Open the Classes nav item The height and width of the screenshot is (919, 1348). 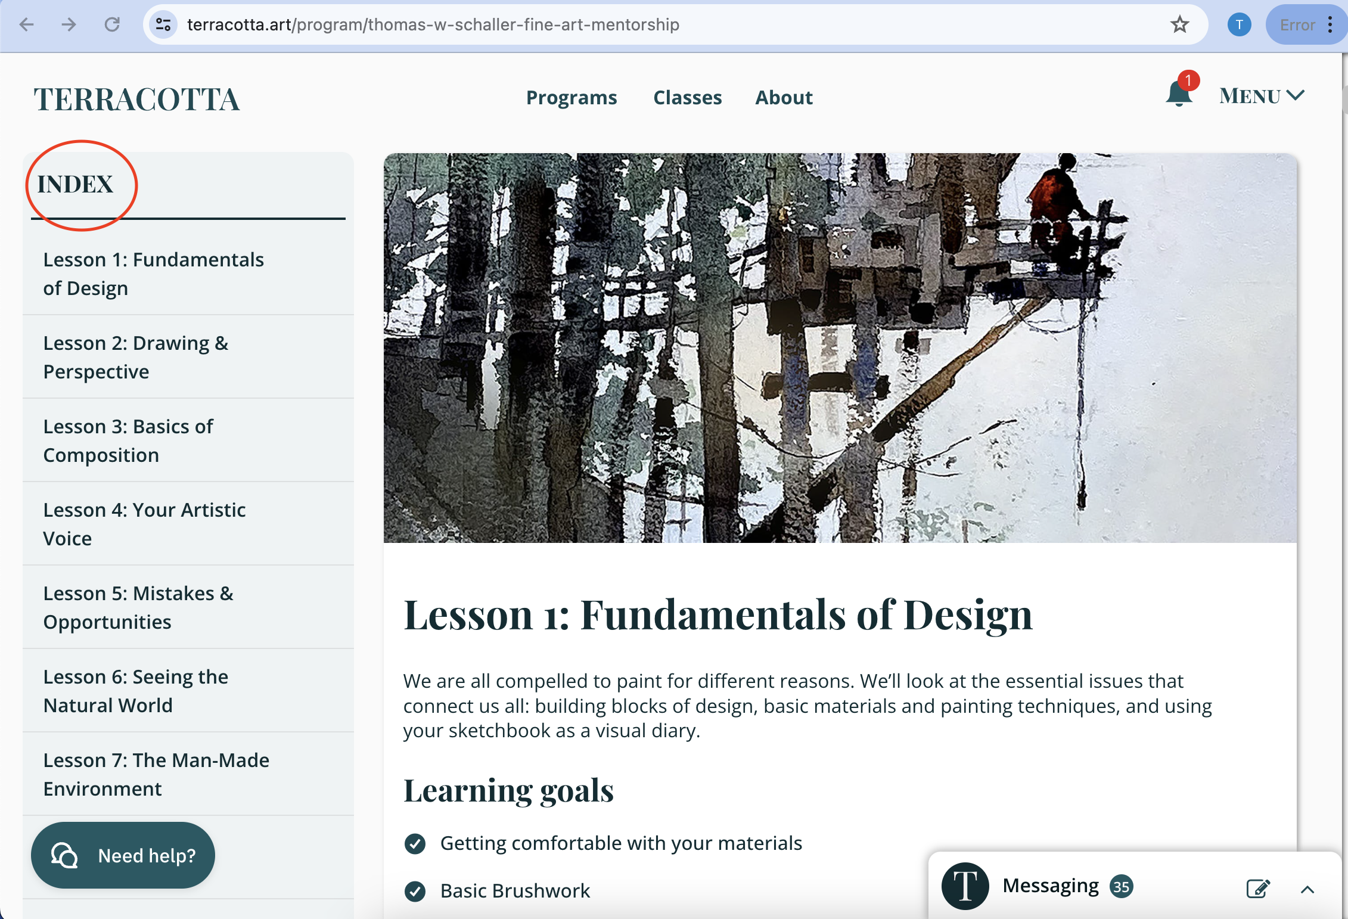687,97
